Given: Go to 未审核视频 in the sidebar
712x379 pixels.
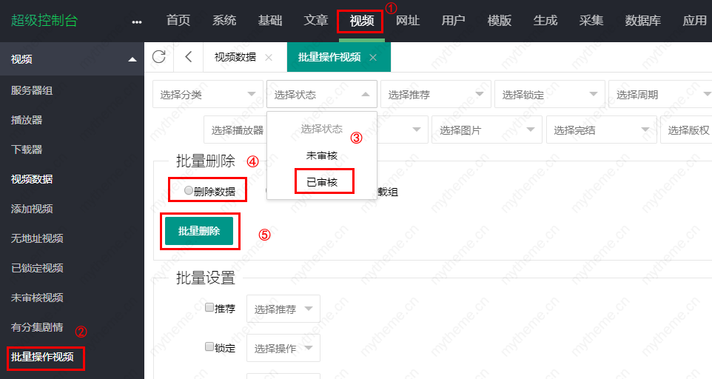Looking at the screenshot, I should 37,298.
